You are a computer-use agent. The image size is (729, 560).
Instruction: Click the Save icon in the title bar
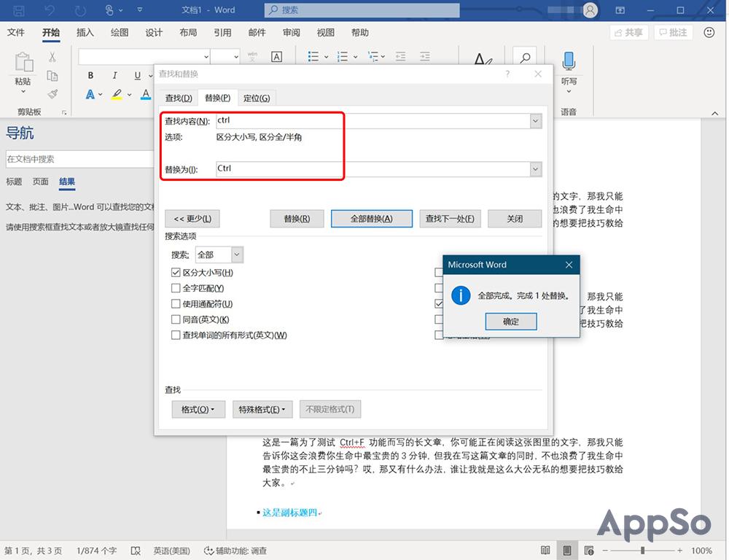point(19,10)
